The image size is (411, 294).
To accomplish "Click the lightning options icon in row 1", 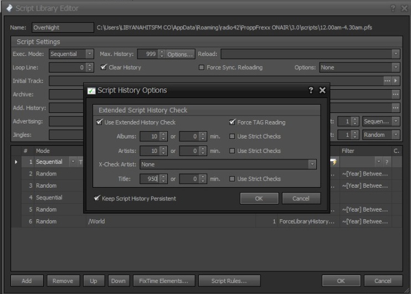I will click(333, 162).
